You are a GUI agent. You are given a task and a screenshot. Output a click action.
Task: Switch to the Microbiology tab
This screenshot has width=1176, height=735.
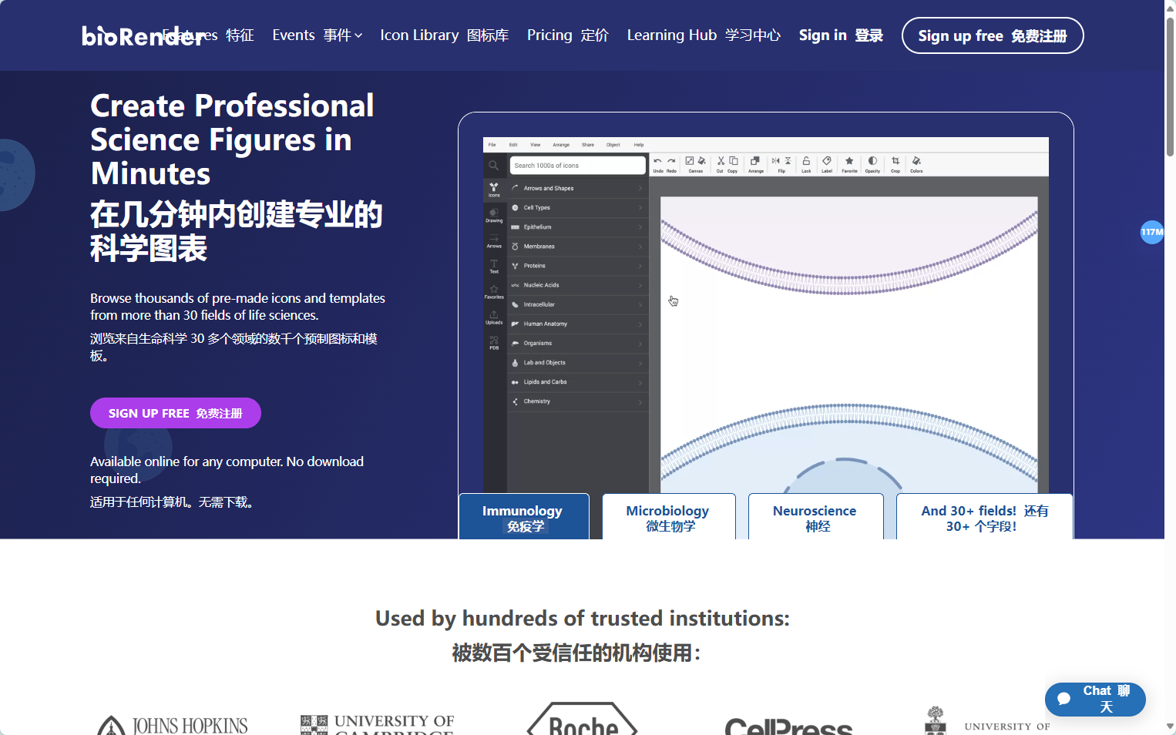pyautogui.click(x=668, y=517)
